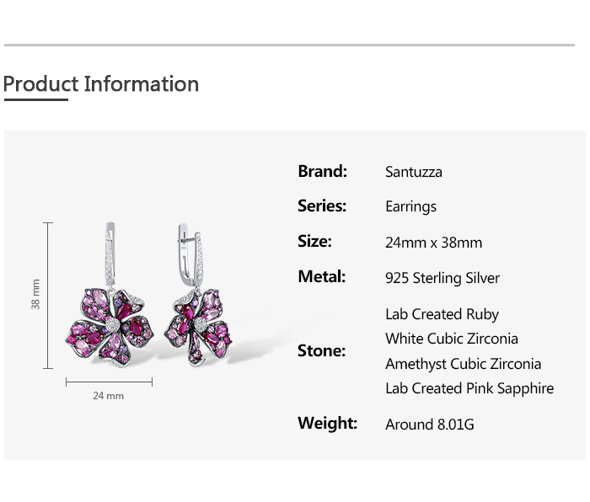
Task: Select the 24mm x 38mm size value
Action: point(433,243)
